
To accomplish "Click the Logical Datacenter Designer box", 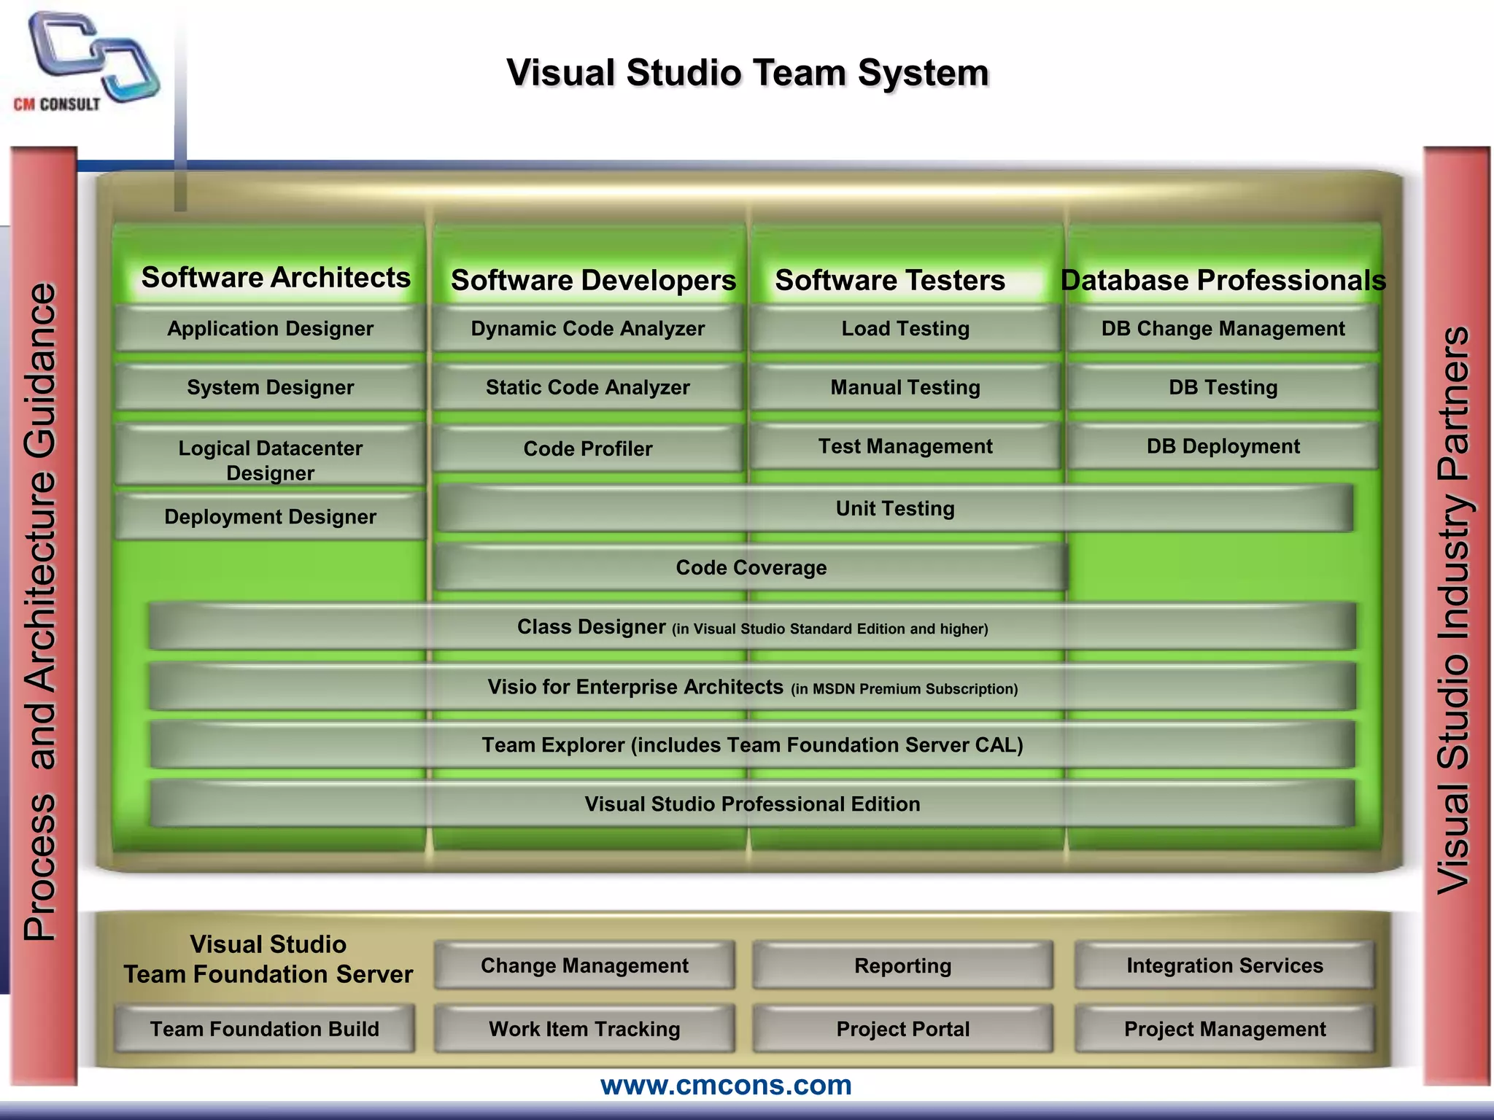I will pos(270,456).
